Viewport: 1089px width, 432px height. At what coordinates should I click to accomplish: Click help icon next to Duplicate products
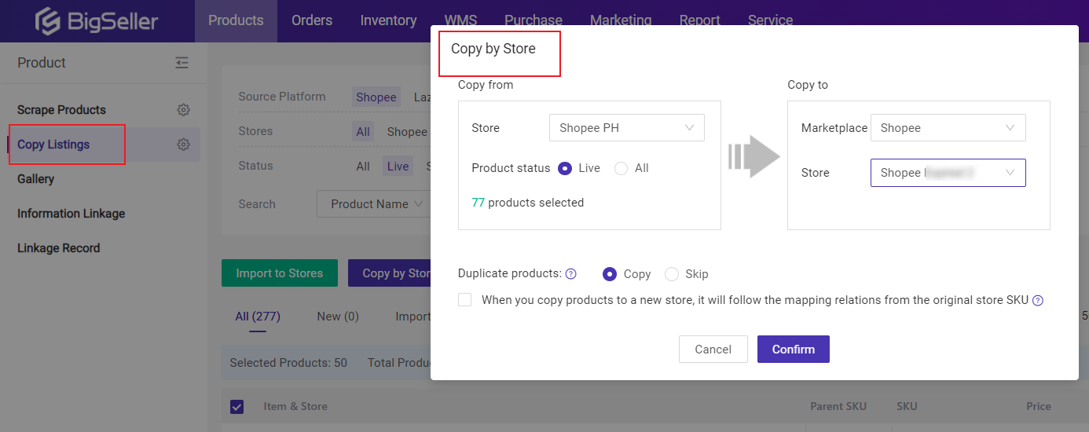[x=571, y=274]
